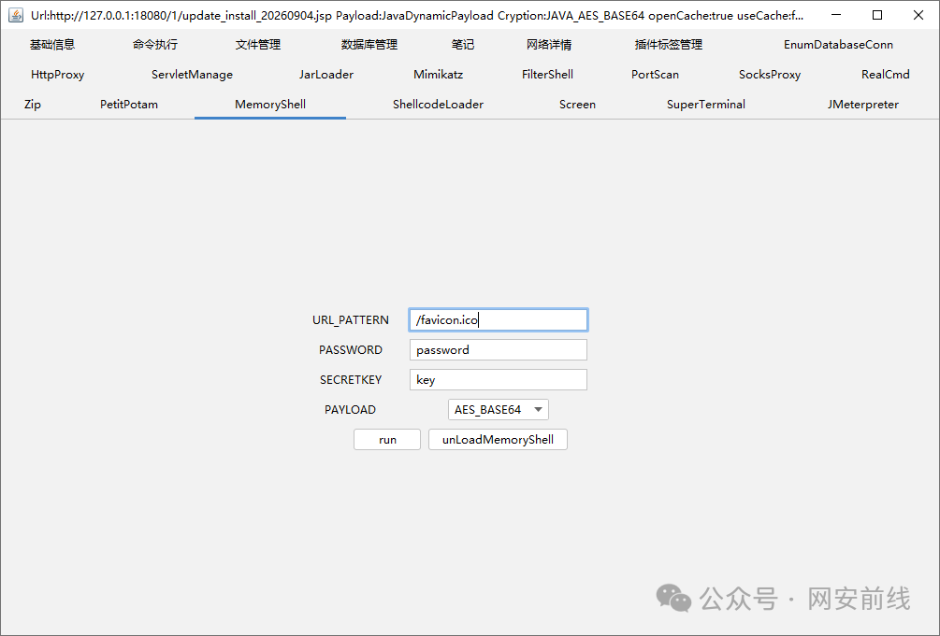Screen dimensions: 940x636
Task: Open the Mimikatz tab
Action: (439, 75)
